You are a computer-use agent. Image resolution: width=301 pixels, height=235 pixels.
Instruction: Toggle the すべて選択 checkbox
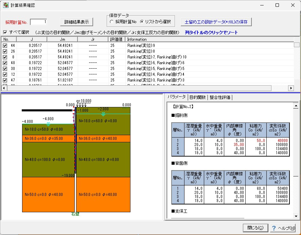tap(5, 32)
